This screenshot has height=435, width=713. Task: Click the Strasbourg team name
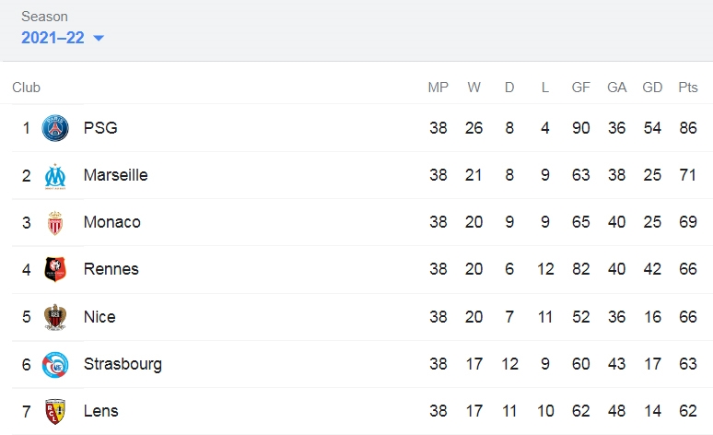click(123, 364)
